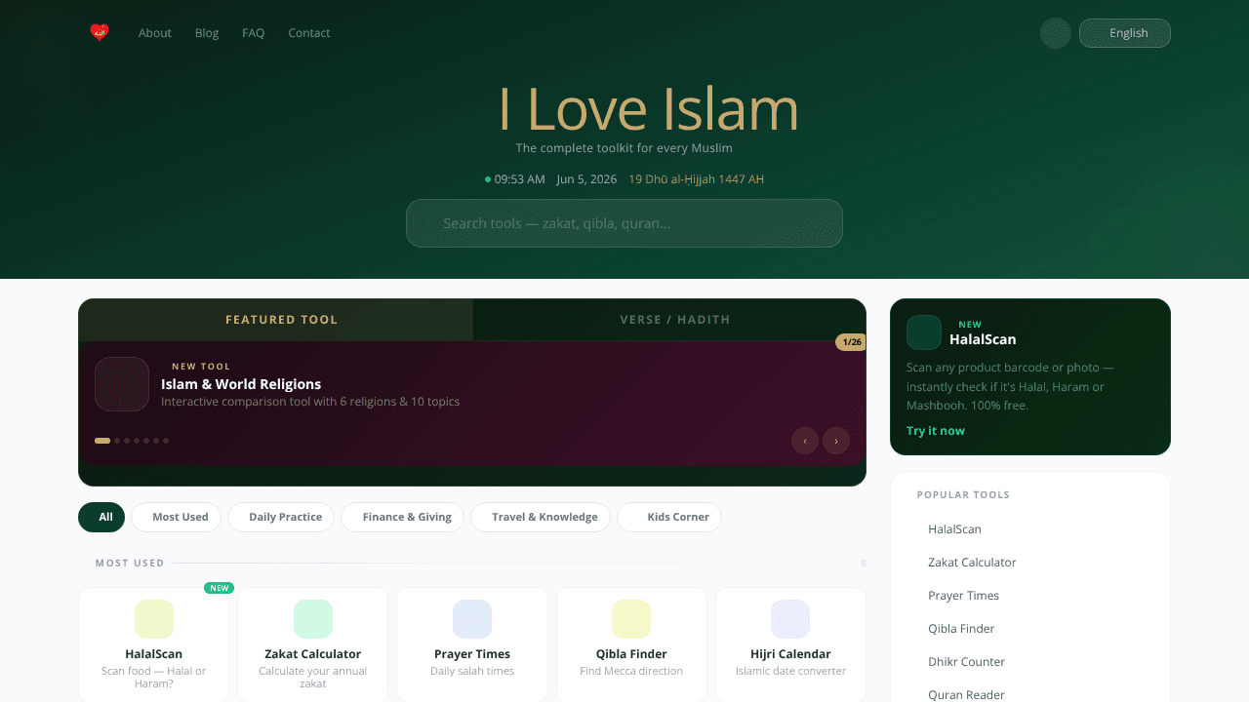
Task: Open Prayer Times from Popular Tools list
Action: click(963, 596)
